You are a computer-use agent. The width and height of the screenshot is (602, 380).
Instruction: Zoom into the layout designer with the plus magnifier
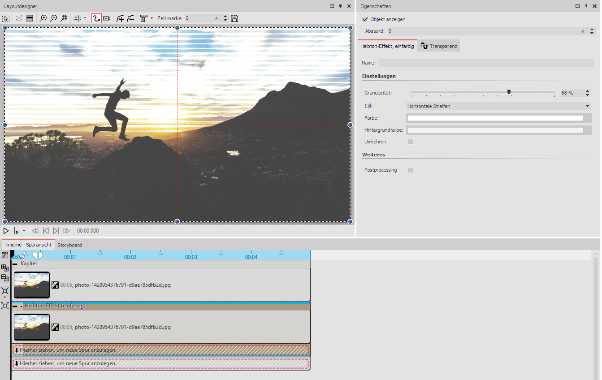pyautogui.click(x=43, y=18)
